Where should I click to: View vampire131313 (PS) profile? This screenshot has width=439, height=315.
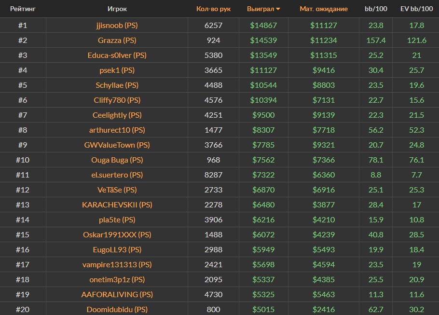click(117, 265)
